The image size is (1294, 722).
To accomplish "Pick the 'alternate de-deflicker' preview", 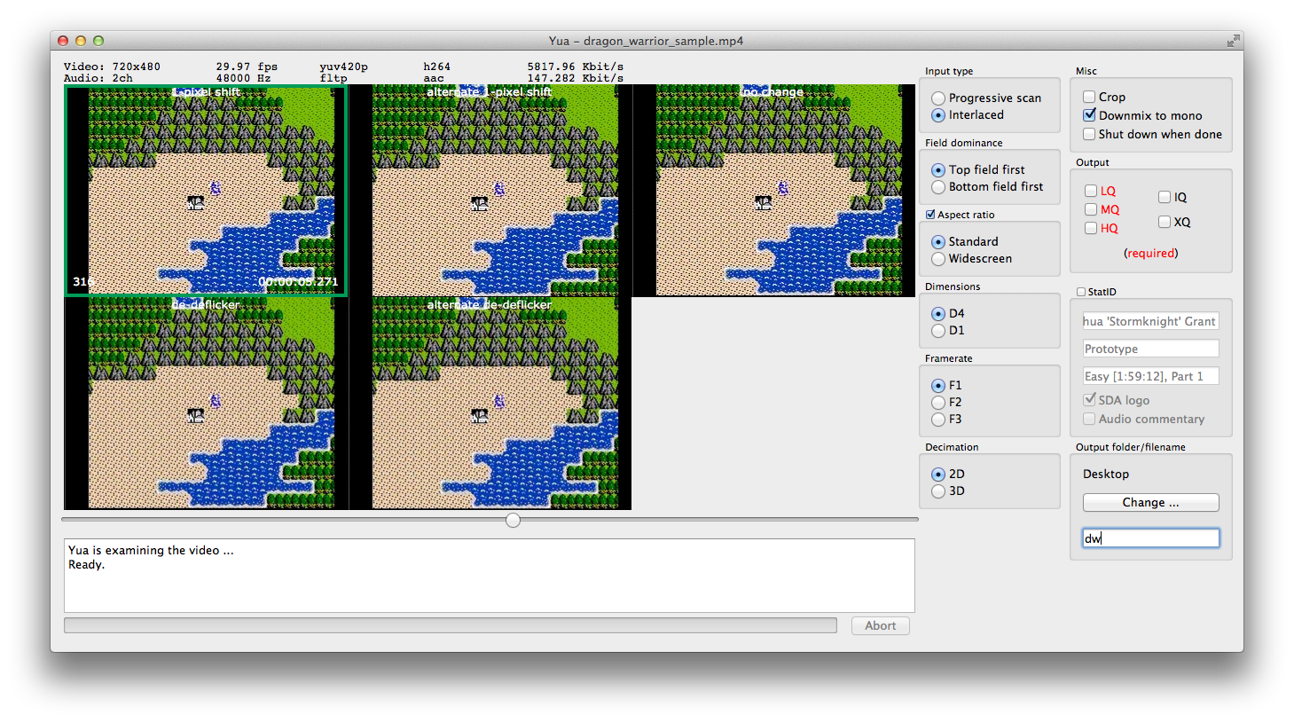I will 490,404.
